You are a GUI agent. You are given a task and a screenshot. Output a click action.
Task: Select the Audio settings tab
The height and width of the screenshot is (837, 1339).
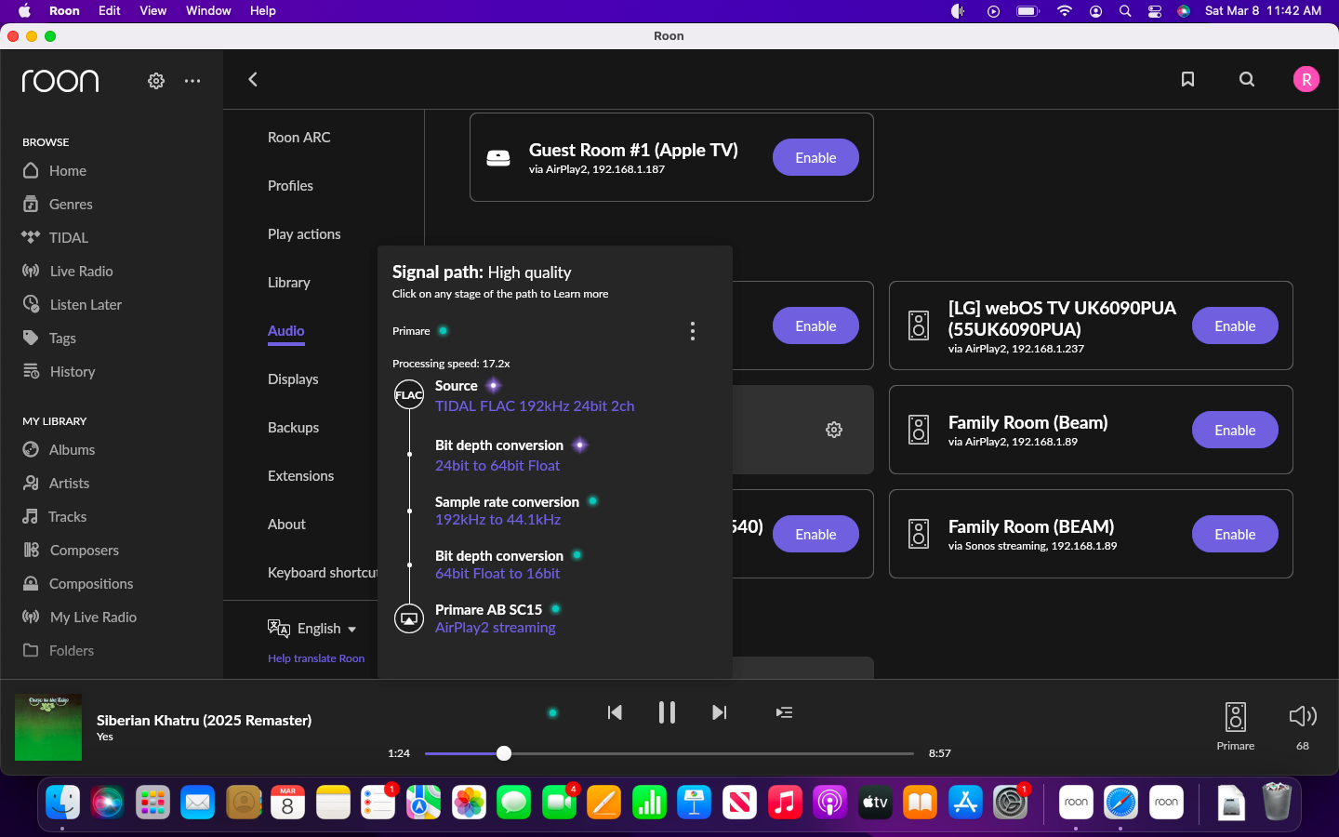click(x=286, y=331)
